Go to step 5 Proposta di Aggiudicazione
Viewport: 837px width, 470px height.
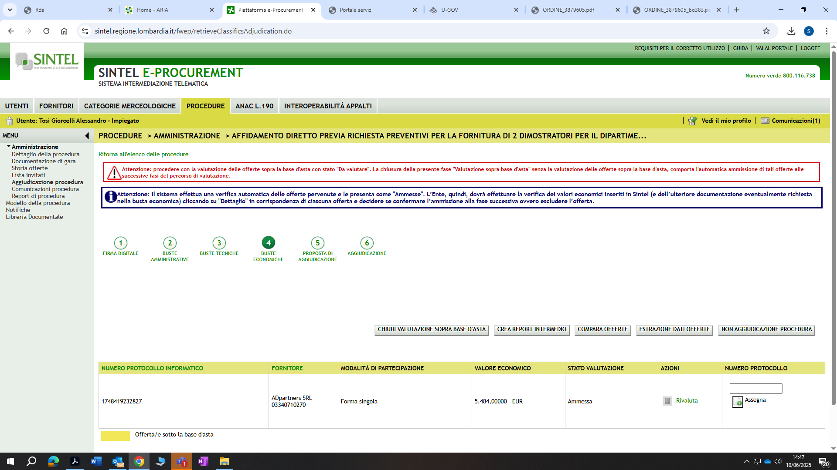tap(317, 243)
